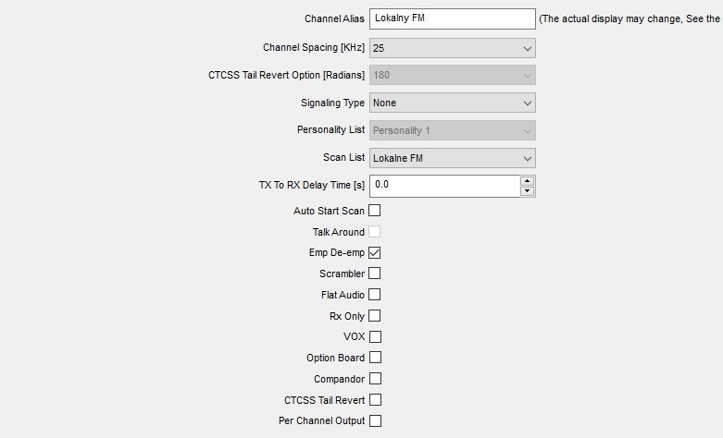Expand the Signaling Type dropdown
This screenshot has height=438, width=723.
pyautogui.click(x=453, y=103)
